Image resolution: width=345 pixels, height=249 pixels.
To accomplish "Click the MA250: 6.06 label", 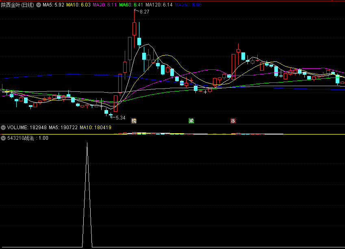I will click(x=188, y=5).
